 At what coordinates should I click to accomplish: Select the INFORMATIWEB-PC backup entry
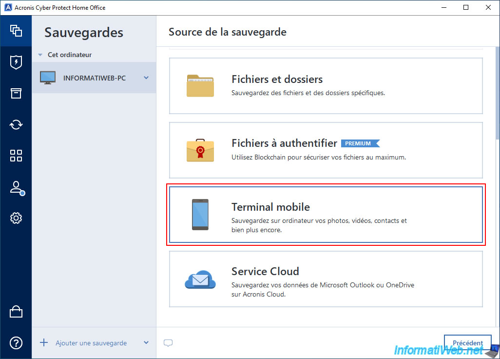pyautogui.click(x=94, y=78)
